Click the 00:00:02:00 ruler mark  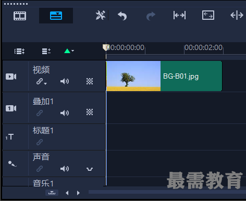[203, 47]
